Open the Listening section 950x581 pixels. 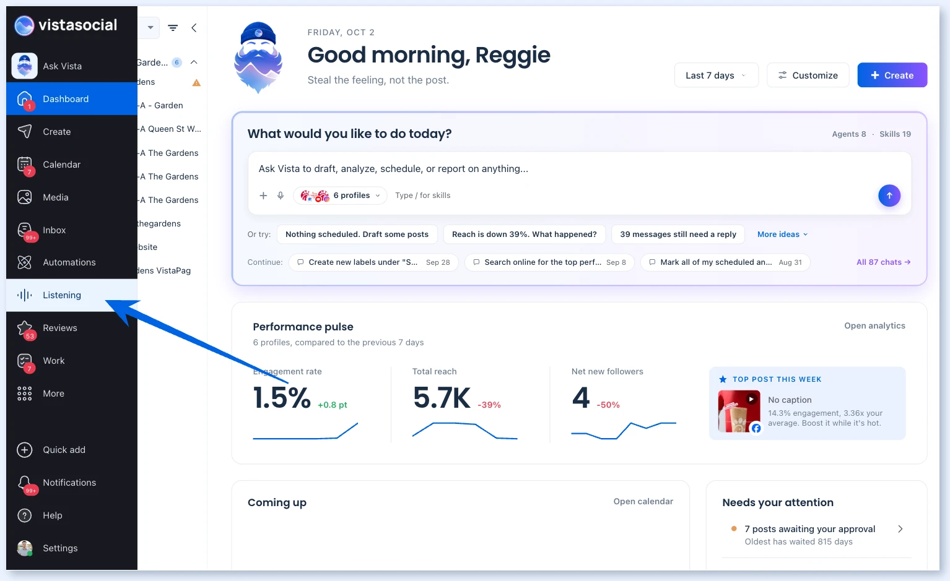pyautogui.click(x=71, y=295)
